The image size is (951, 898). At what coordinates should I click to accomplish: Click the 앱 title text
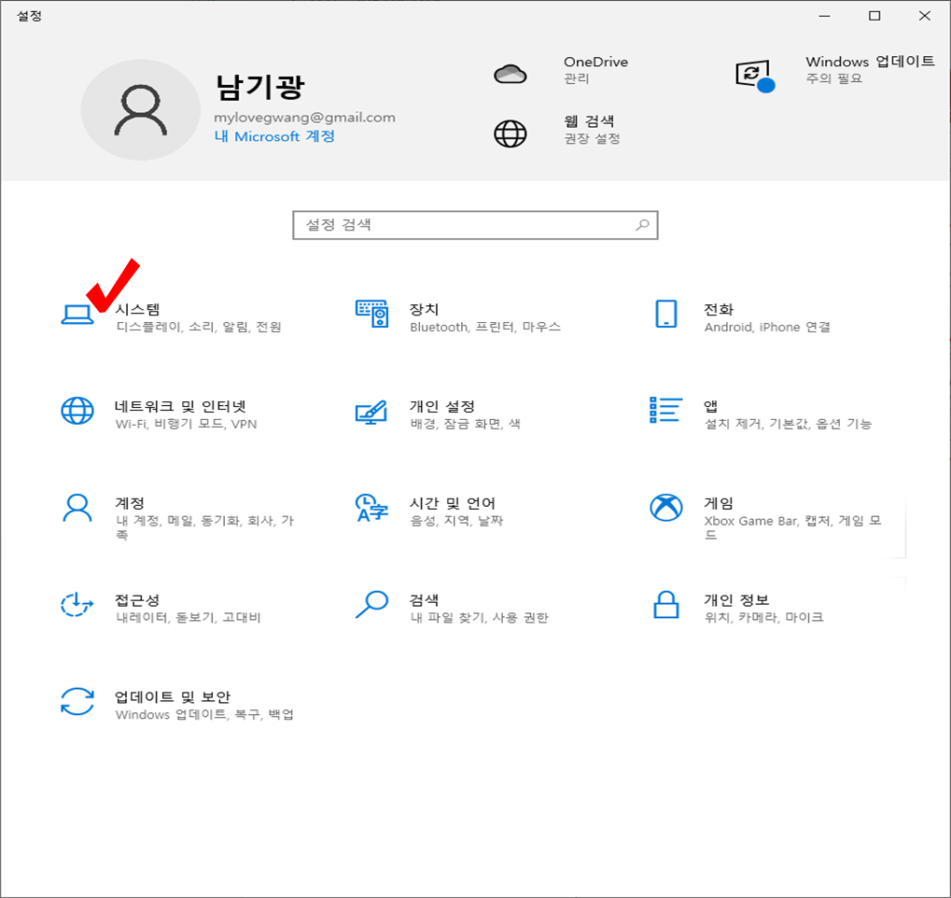click(710, 406)
